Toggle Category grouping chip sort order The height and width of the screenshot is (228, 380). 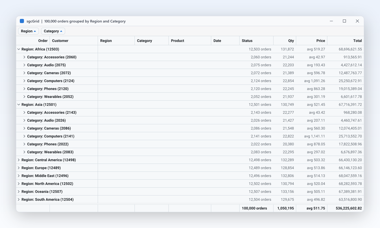click(x=53, y=31)
